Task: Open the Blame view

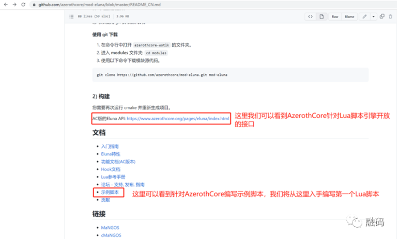Action: click(349, 17)
